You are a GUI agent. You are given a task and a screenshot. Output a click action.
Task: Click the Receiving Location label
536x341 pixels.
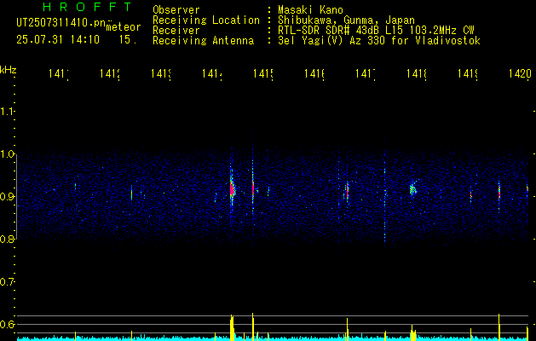206,20
